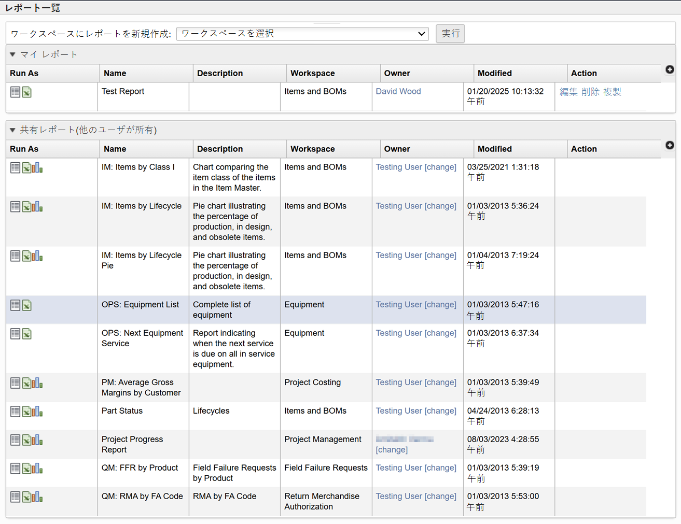Export Project Progress Report to Excel
This screenshot has height=524, width=681.
click(x=27, y=440)
